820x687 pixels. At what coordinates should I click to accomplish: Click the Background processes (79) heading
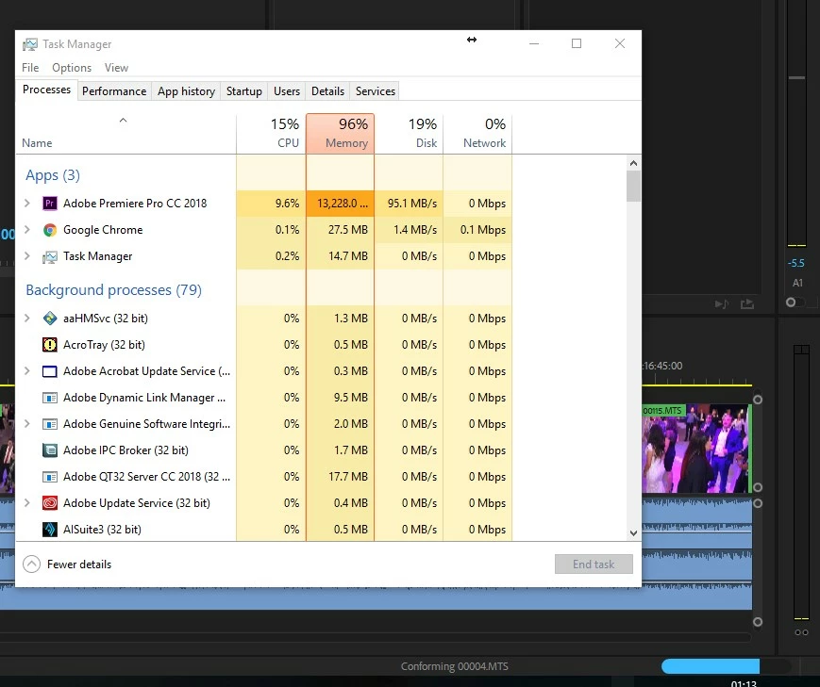113,290
